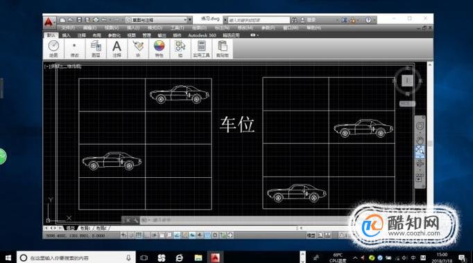Switch to the 模型 layout tab
This screenshot has width=473, height=263.
click(x=70, y=228)
